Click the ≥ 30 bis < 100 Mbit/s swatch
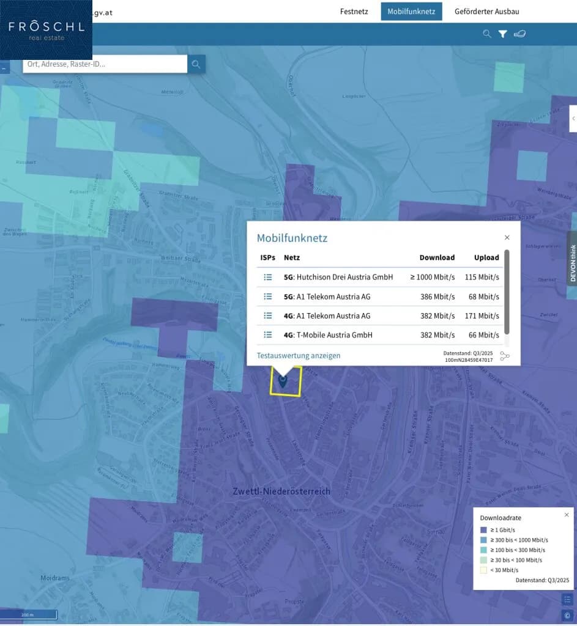 pos(483,560)
